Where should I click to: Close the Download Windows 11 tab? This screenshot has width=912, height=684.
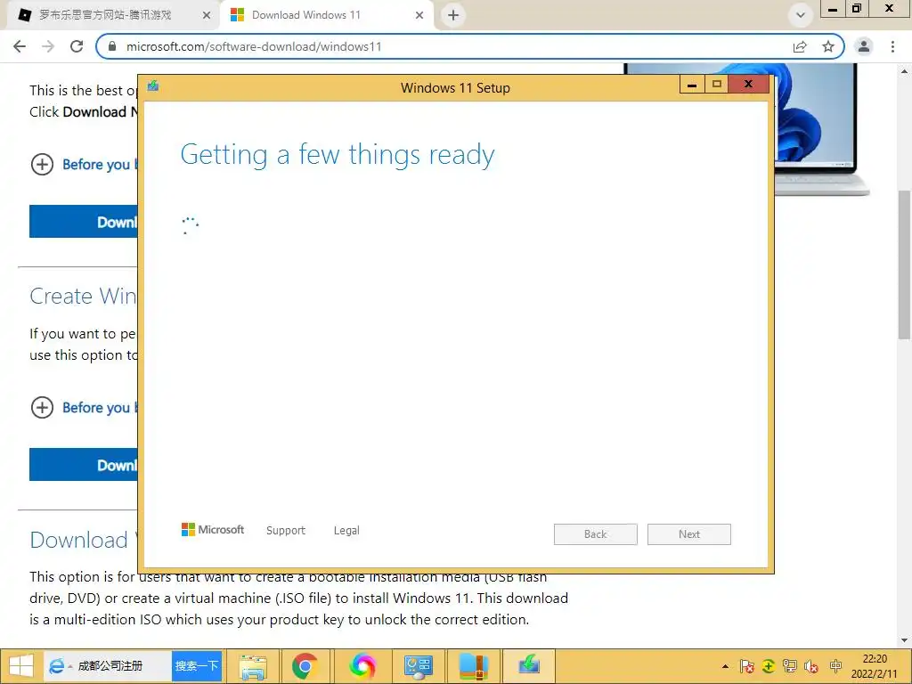(419, 16)
